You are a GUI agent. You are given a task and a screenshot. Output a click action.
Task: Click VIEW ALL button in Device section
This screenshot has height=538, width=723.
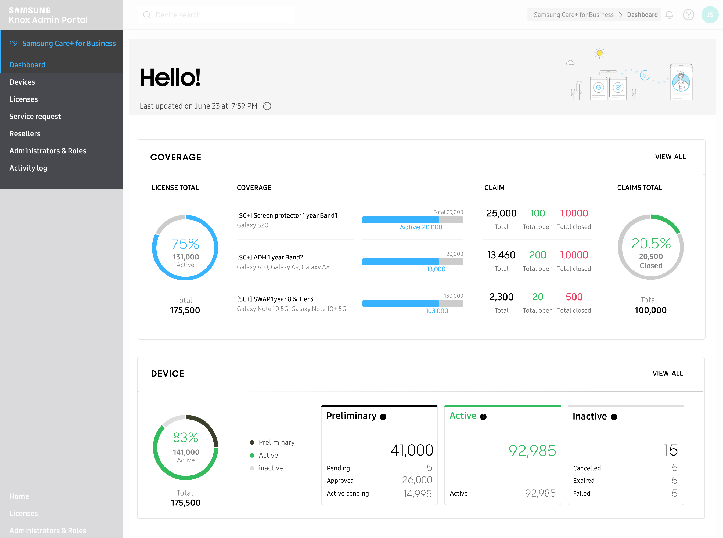tap(668, 374)
